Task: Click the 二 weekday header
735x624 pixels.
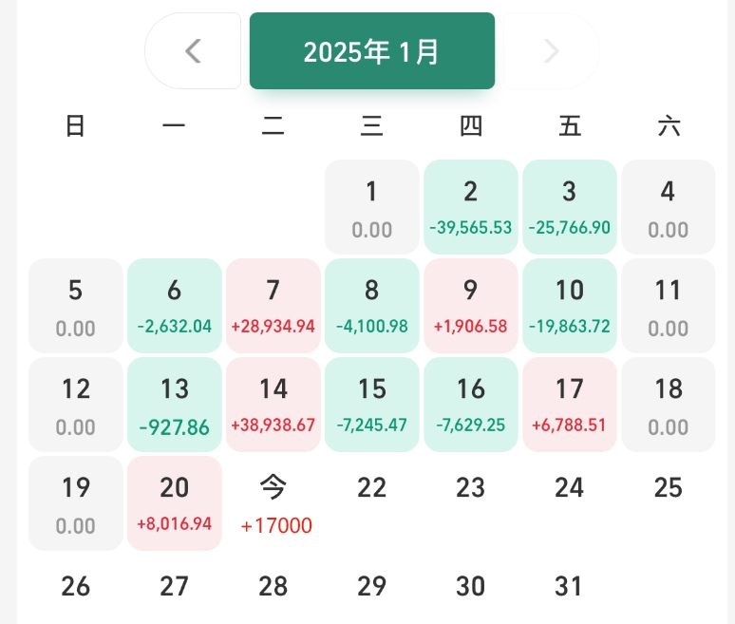Action: click(273, 126)
